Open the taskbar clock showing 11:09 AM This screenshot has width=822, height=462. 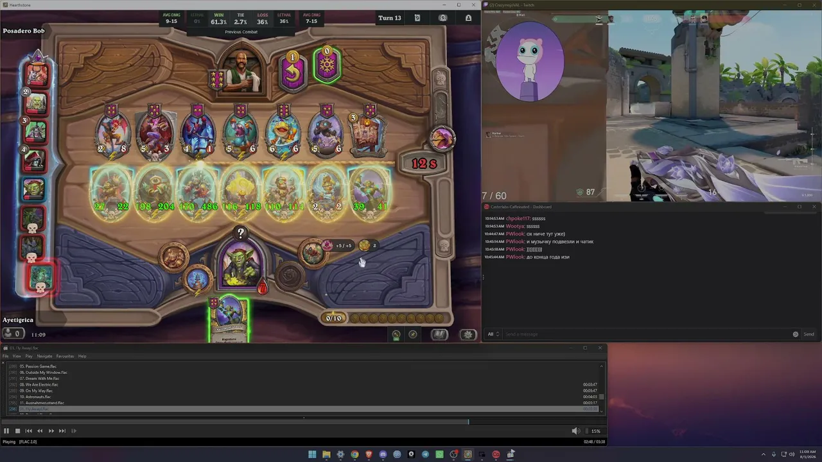pos(808,454)
